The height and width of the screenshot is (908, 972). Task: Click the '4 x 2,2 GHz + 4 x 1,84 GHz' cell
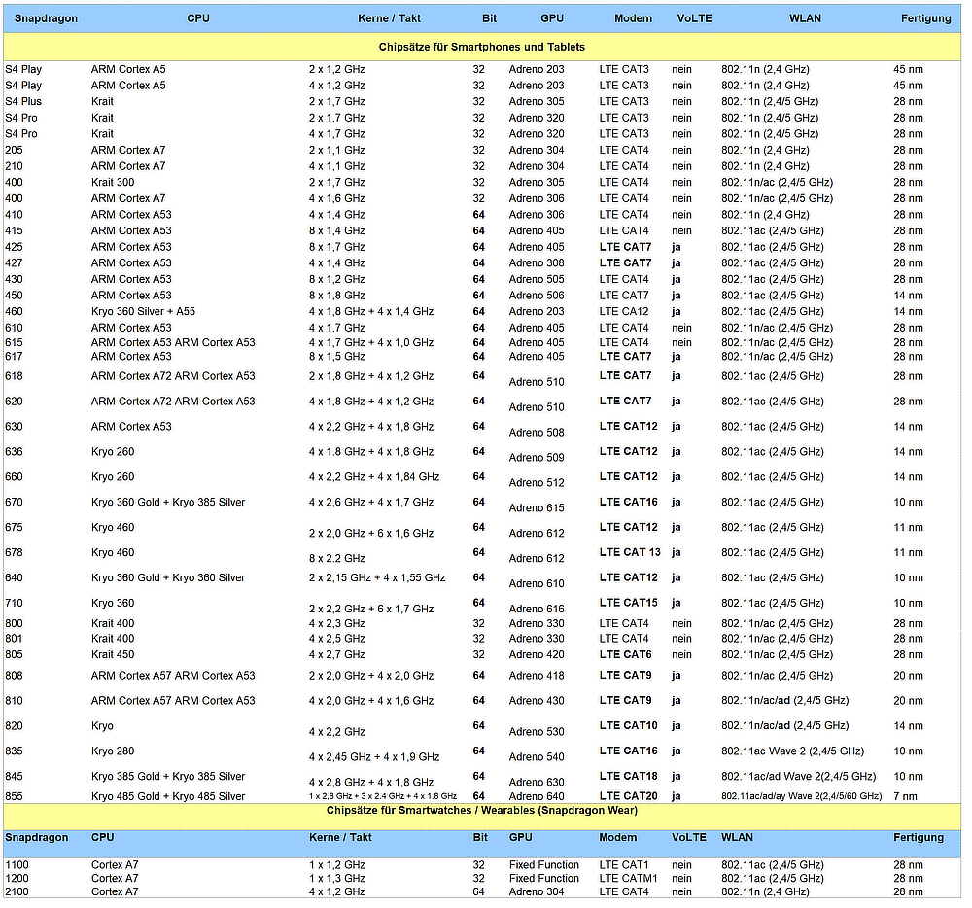[x=374, y=477]
